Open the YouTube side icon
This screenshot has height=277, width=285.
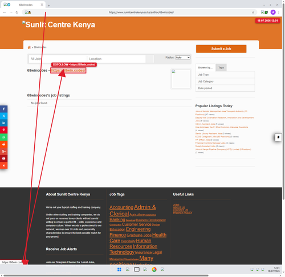click(3, 158)
